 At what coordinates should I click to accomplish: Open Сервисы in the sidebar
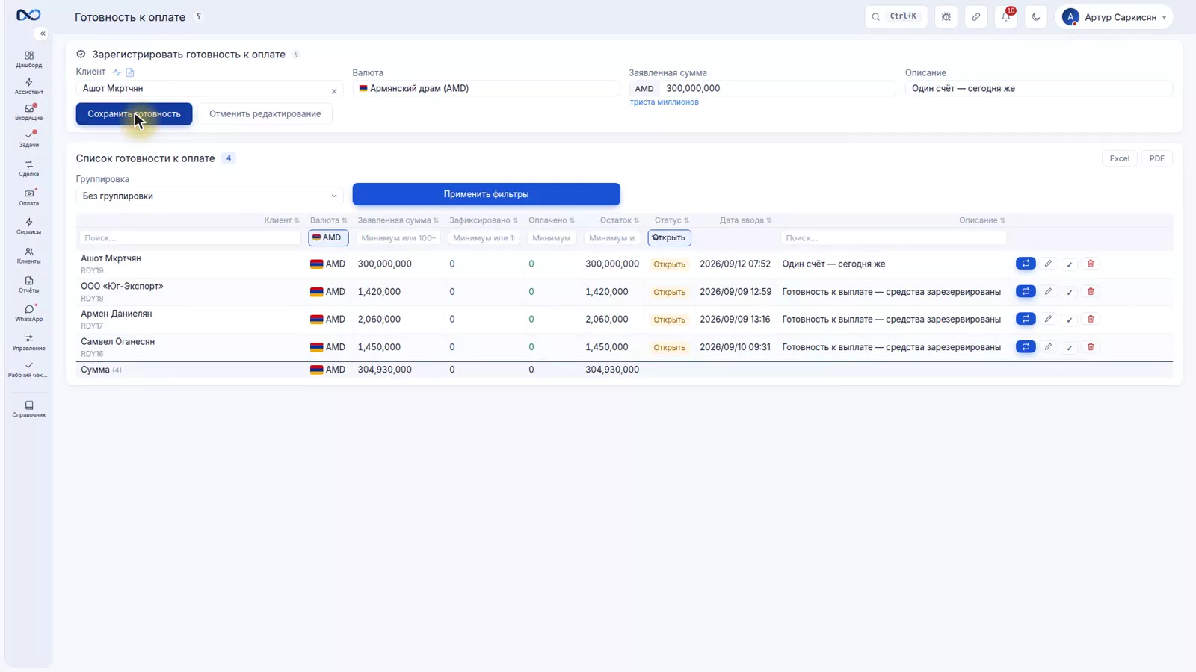point(28,226)
